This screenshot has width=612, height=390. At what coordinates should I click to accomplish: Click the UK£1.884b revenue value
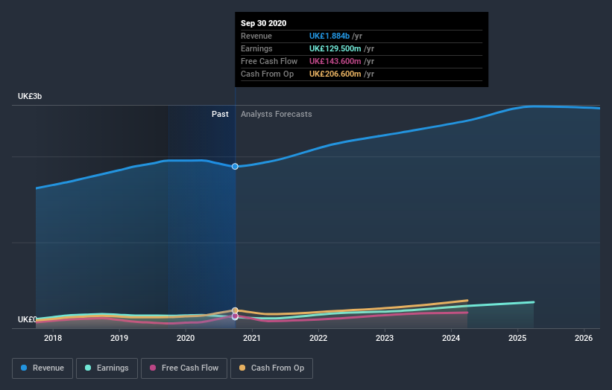coord(329,36)
